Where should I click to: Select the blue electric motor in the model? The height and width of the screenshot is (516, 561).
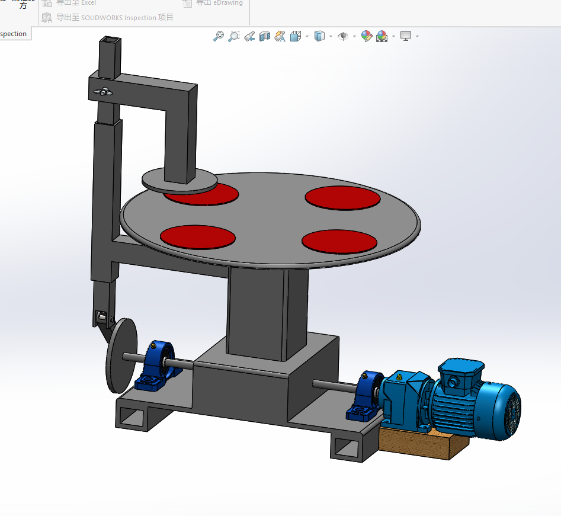476,399
